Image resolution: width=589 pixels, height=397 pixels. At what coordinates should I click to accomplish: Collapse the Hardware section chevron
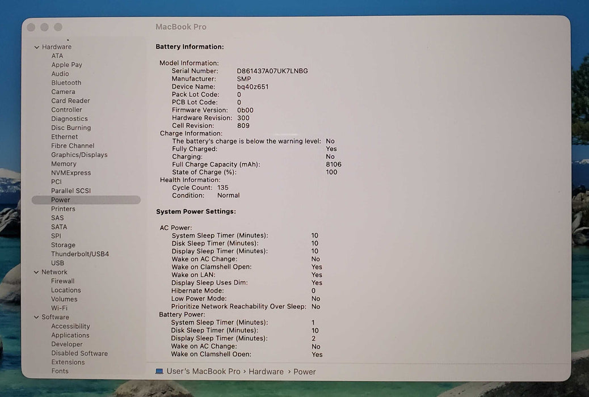pos(37,47)
